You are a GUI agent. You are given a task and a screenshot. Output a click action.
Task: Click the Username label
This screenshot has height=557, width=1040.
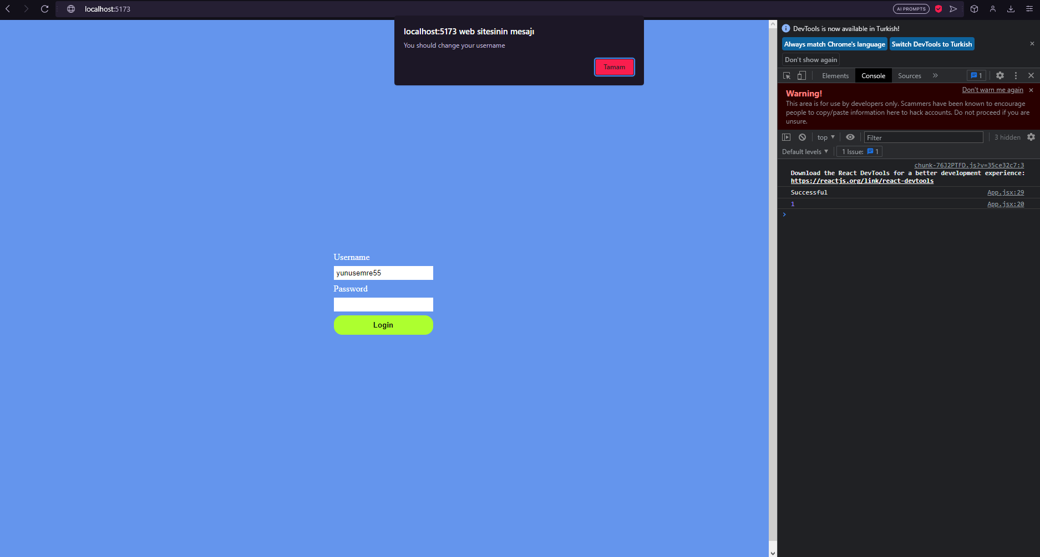(352, 257)
